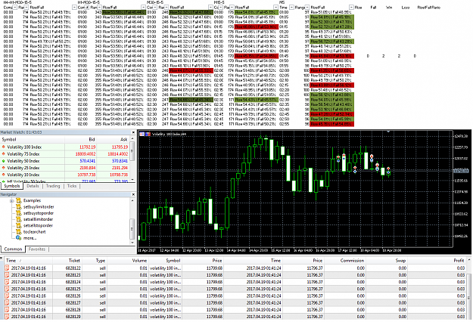Open M30-15-5 Rise/Fall column filter dropdown
Screen dimensions: 473x322
click(x=210, y=8)
